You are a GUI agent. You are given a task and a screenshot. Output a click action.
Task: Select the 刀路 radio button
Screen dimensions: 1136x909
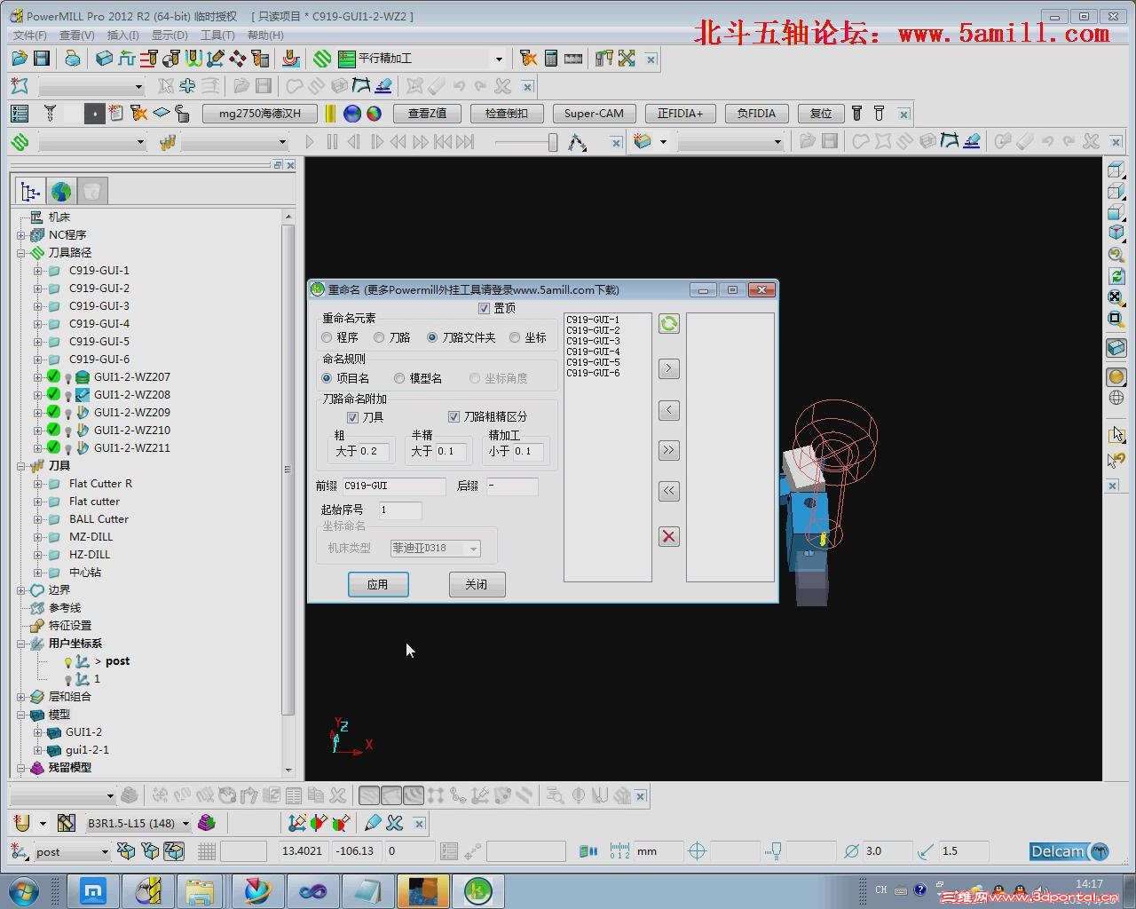pyautogui.click(x=379, y=337)
